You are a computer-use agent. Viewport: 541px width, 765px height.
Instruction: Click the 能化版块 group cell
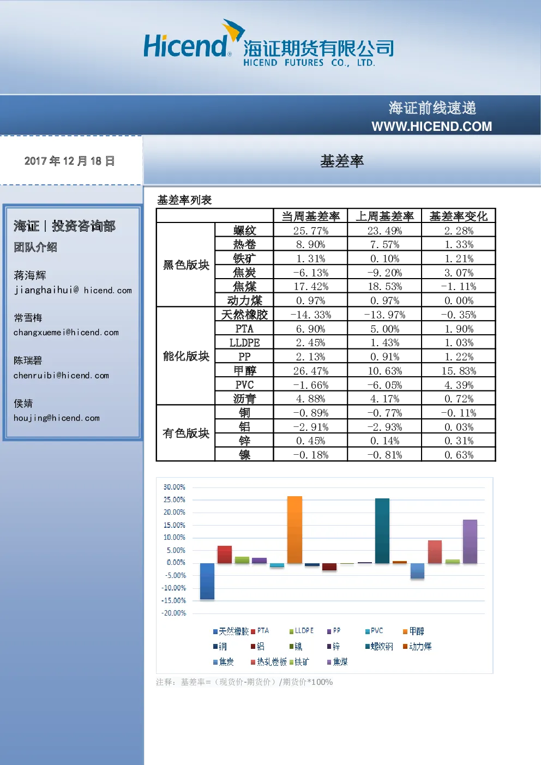point(186,356)
